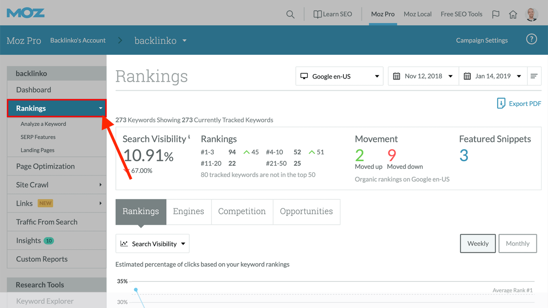This screenshot has height=308, width=548.
Task: Click the flag icon in top bar
Action: [496, 14]
